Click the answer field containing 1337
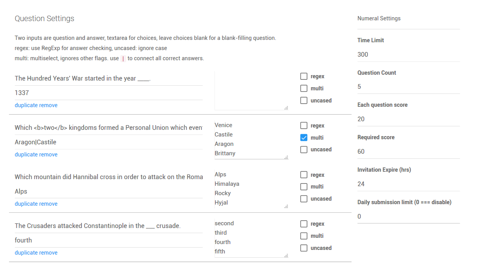 pyautogui.click(x=109, y=93)
